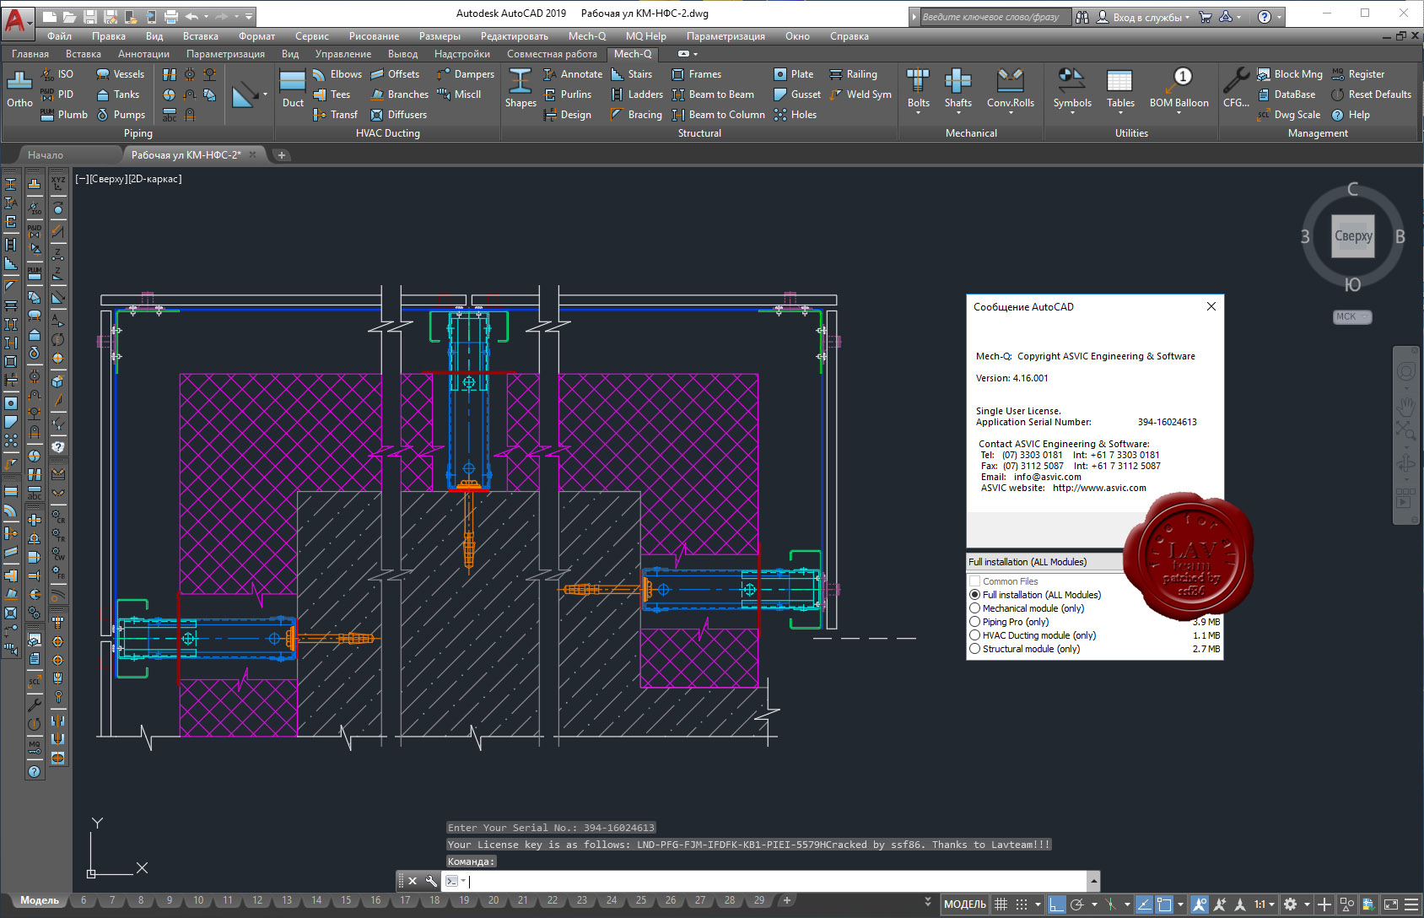This screenshot has width=1424, height=918.
Task: Open the Shafts tool
Action: [957, 89]
